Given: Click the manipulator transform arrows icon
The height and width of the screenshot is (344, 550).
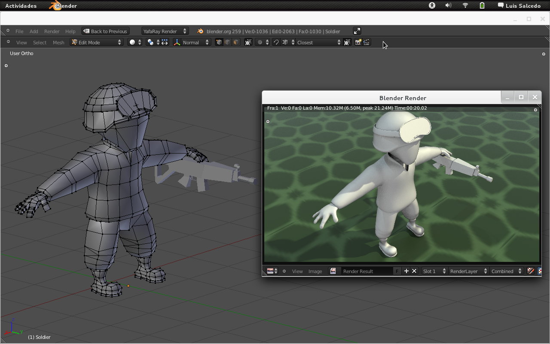Looking at the screenshot, I should (x=165, y=42).
